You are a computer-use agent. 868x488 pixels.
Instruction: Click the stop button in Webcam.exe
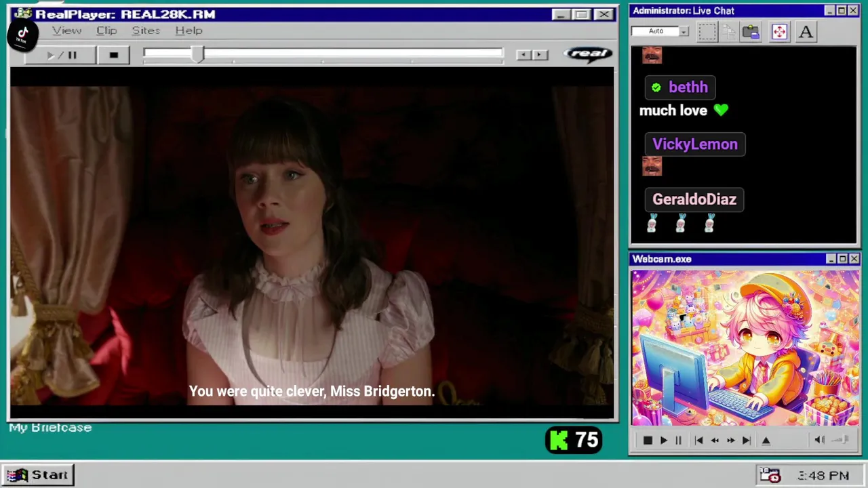tap(647, 441)
